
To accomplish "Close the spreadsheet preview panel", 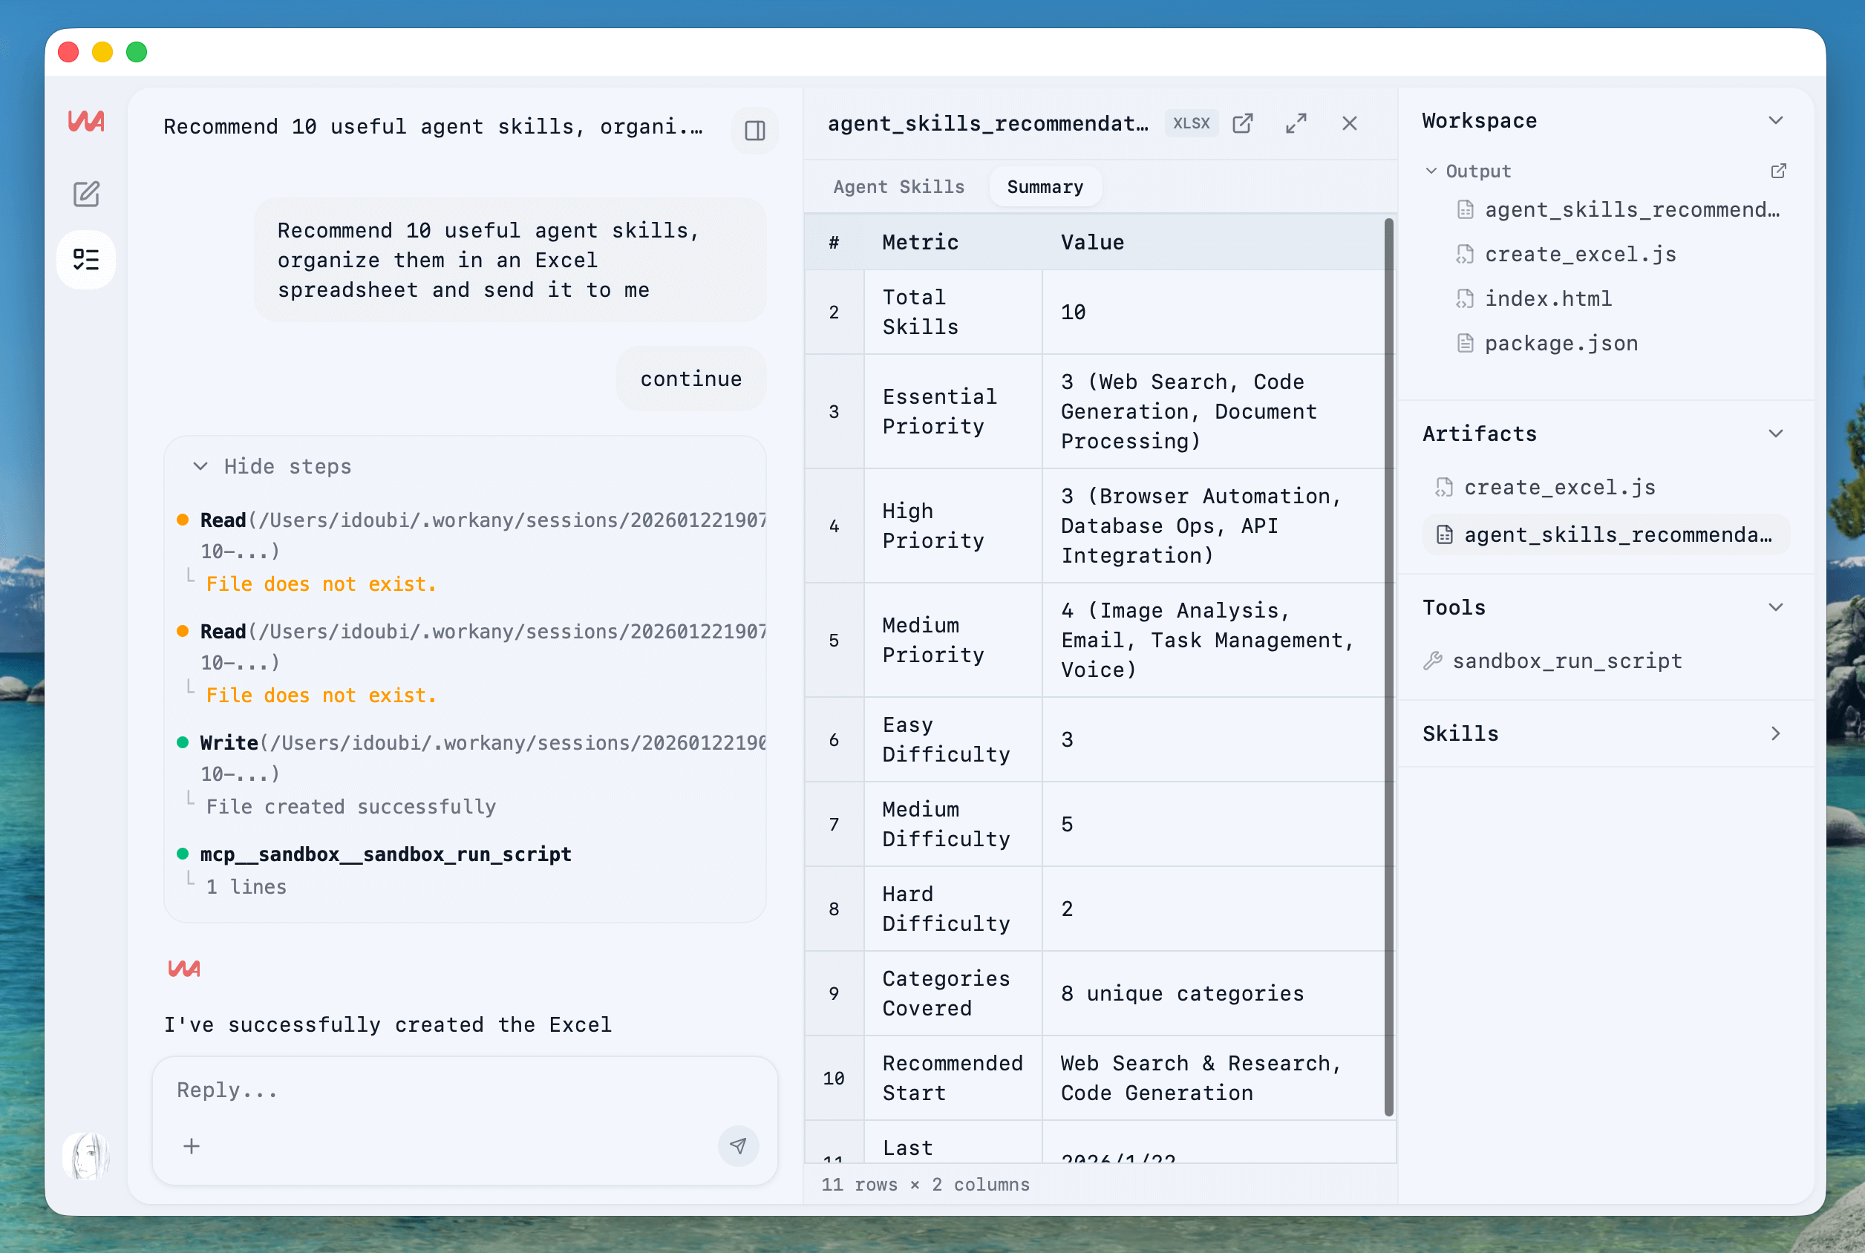I will [x=1349, y=123].
